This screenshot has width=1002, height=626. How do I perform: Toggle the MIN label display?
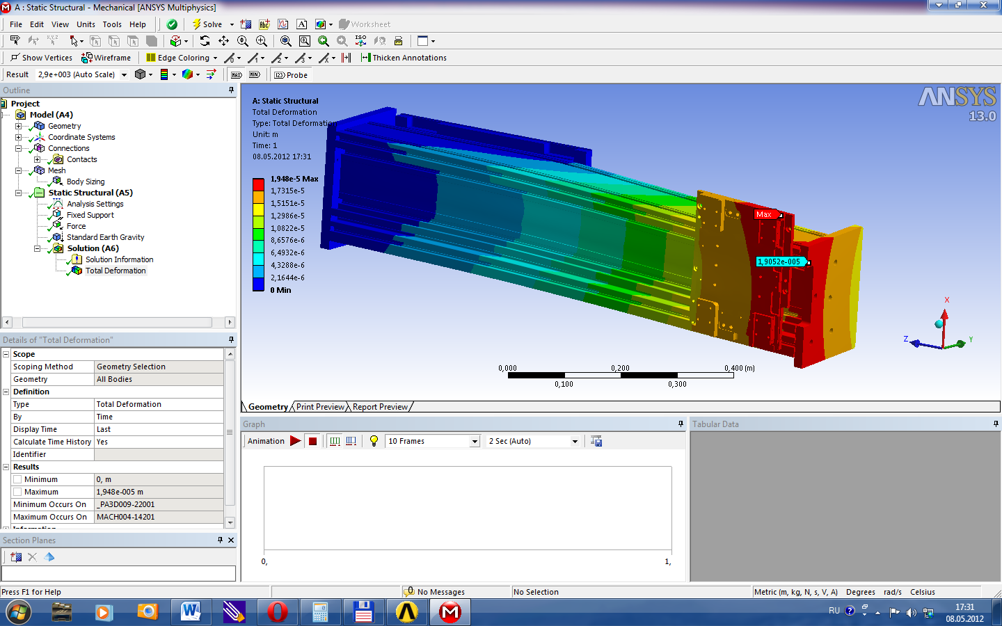[255, 75]
